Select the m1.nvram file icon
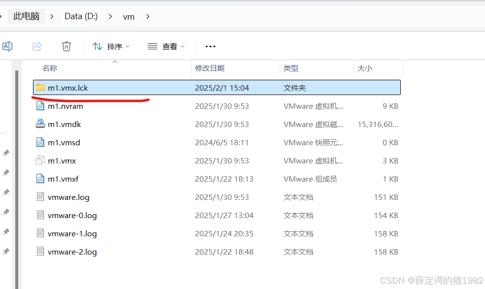 click(x=40, y=106)
